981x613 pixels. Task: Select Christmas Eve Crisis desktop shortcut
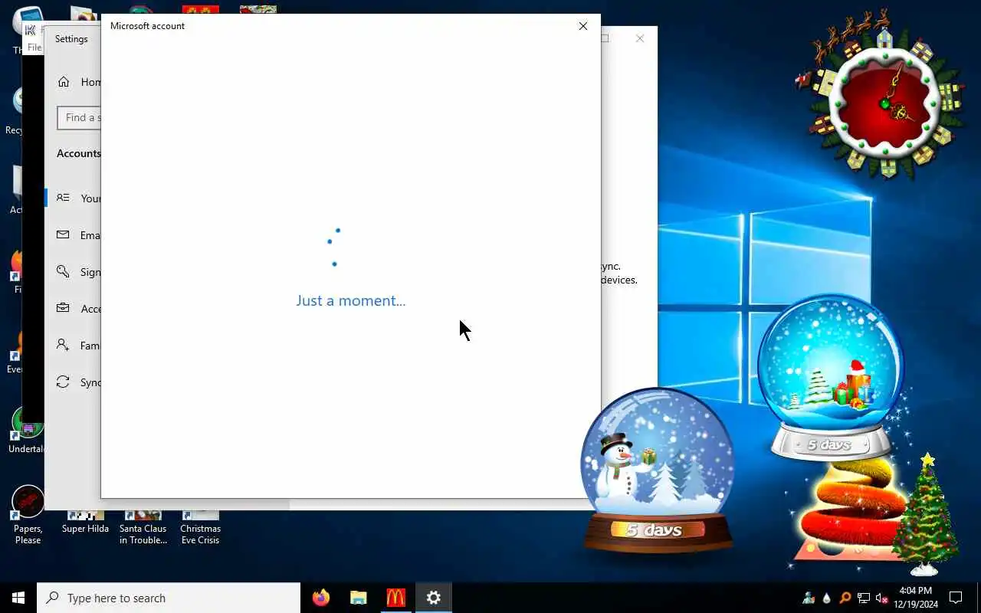point(200,528)
